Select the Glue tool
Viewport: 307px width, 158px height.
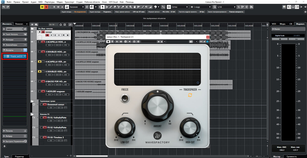tap(123, 7)
